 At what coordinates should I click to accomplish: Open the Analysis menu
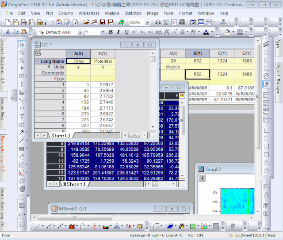pyautogui.click(x=112, y=13)
